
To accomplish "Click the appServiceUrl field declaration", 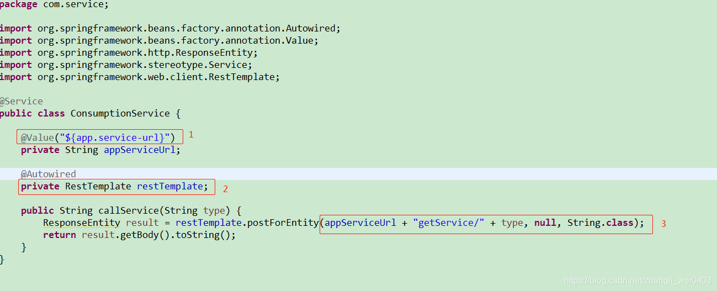I will point(101,150).
